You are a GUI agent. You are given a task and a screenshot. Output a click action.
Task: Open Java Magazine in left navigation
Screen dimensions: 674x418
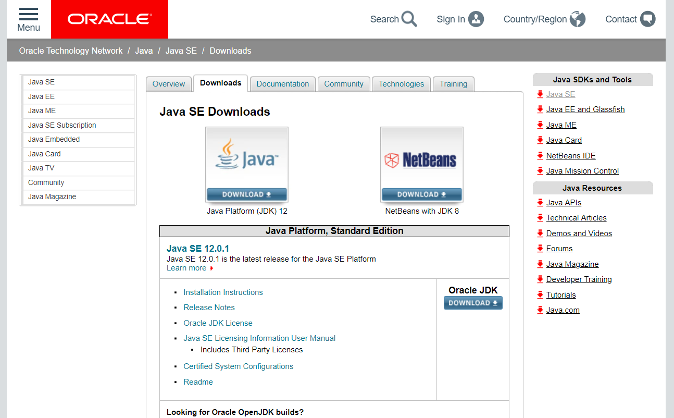click(78, 197)
